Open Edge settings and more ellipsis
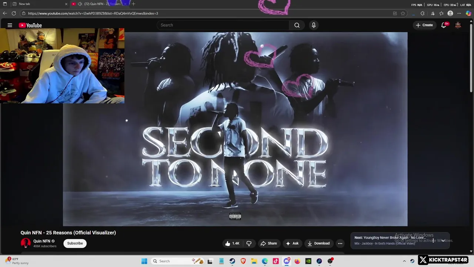The width and height of the screenshot is (474, 267). tap(460, 13)
